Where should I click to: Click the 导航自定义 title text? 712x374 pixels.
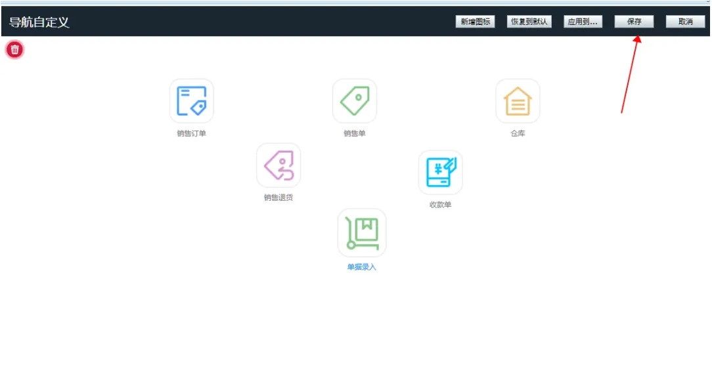tap(39, 22)
